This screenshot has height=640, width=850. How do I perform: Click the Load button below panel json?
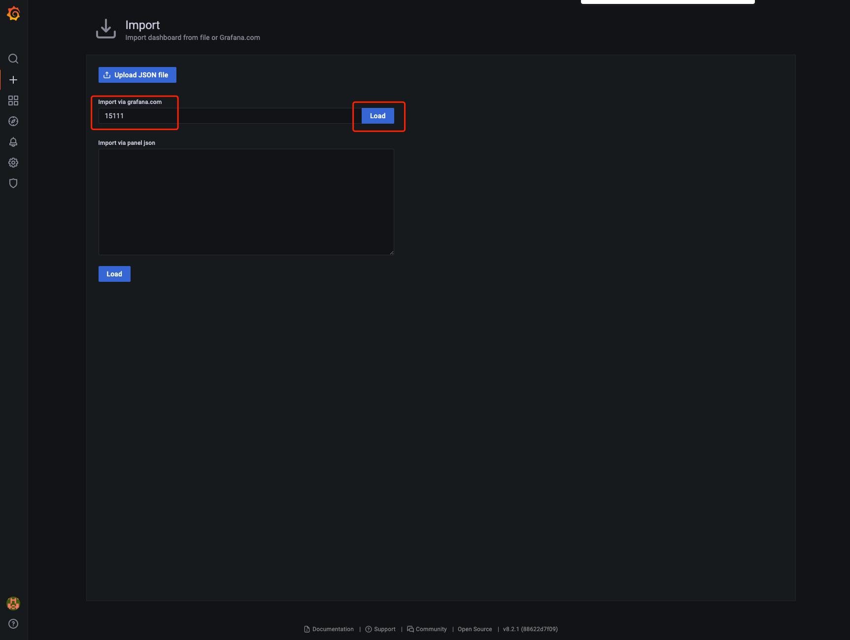pos(114,274)
